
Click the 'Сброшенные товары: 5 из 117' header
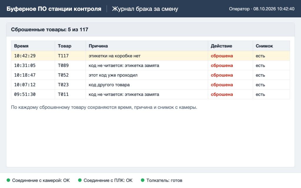49,30
